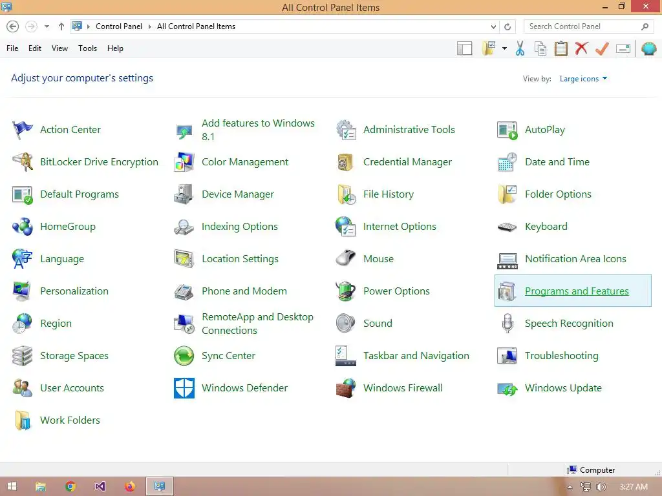Open the Action Center flag icon
The width and height of the screenshot is (662, 496).
[23, 129]
